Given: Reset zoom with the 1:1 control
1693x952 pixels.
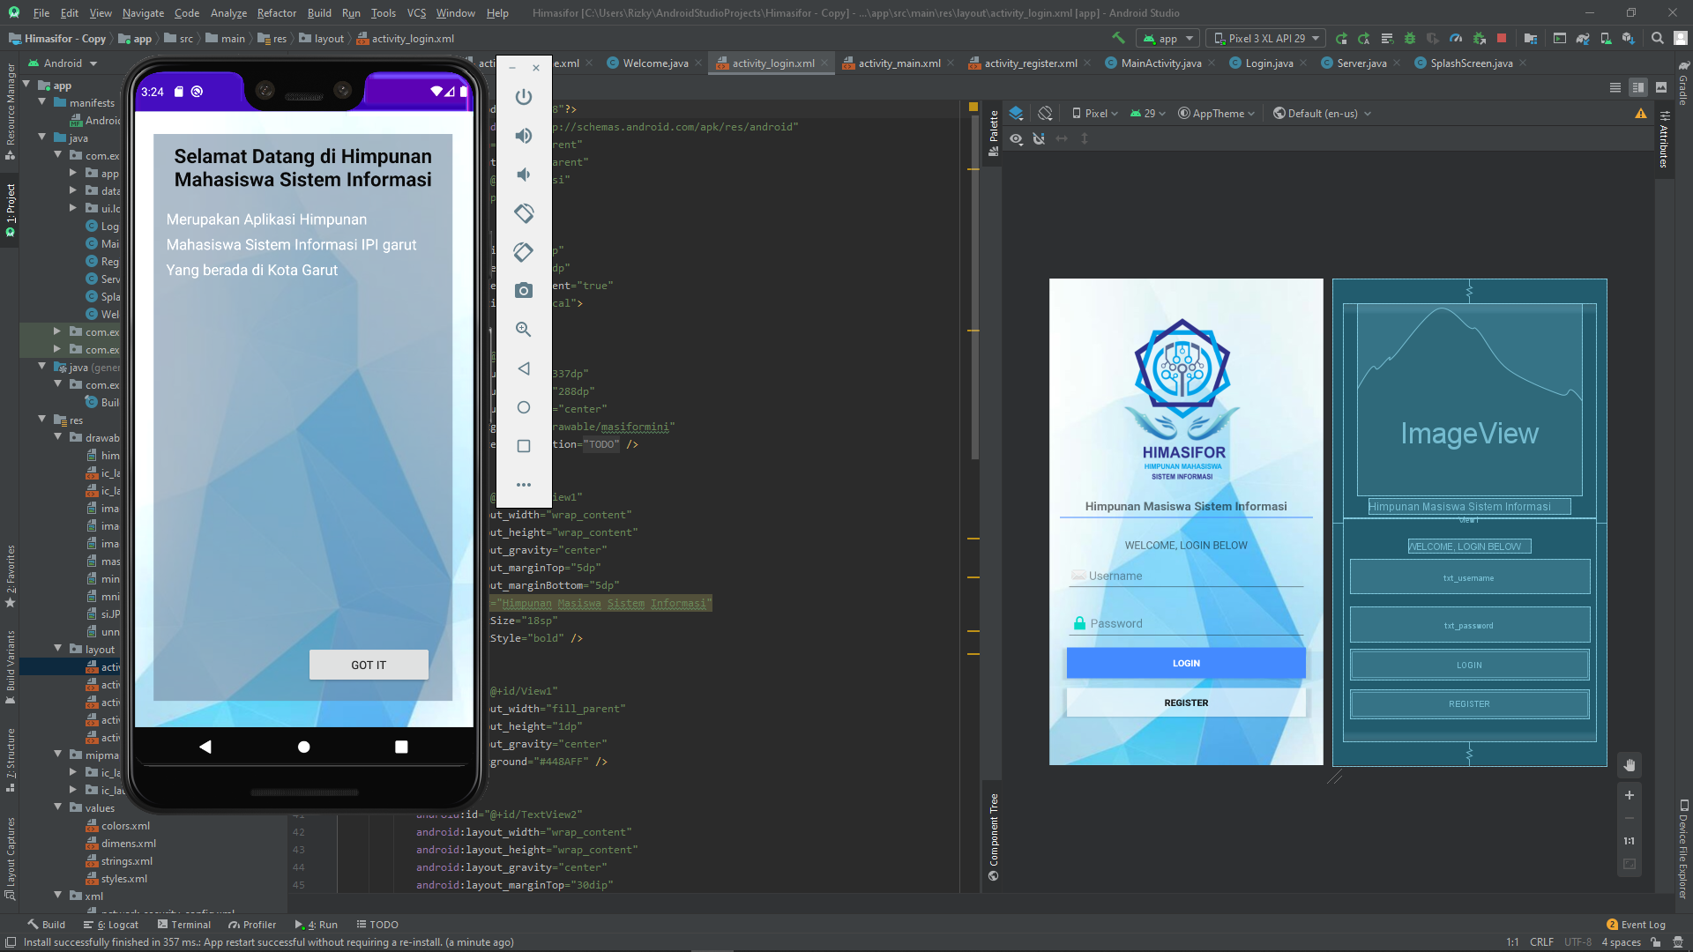Looking at the screenshot, I should (1628, 841).
